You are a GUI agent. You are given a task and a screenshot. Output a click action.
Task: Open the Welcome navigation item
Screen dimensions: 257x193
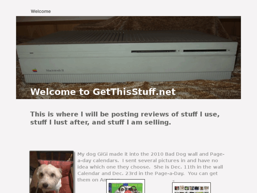click(x=41, y=11)
